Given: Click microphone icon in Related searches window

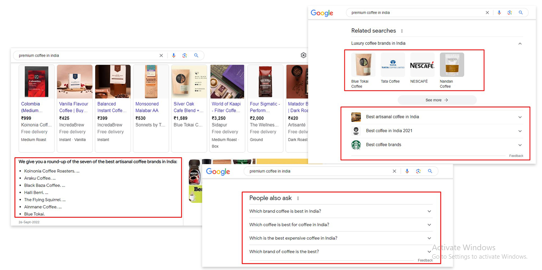Looking at the screenshot, I should pos(499,13).
